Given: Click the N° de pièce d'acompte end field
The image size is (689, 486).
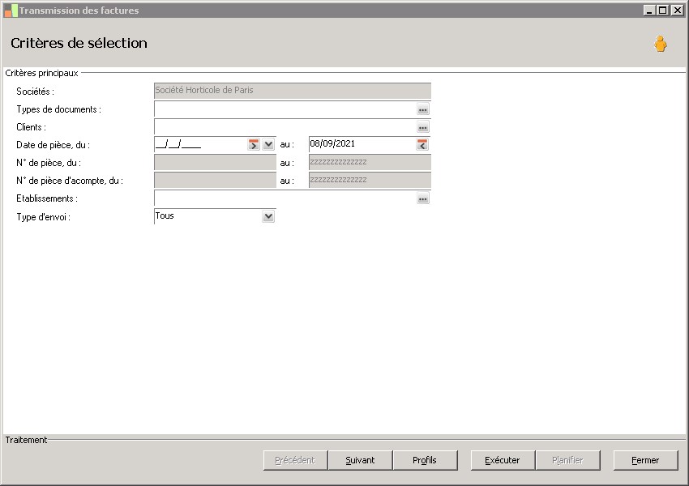Looking at the screenshot, I should point(370,180).
